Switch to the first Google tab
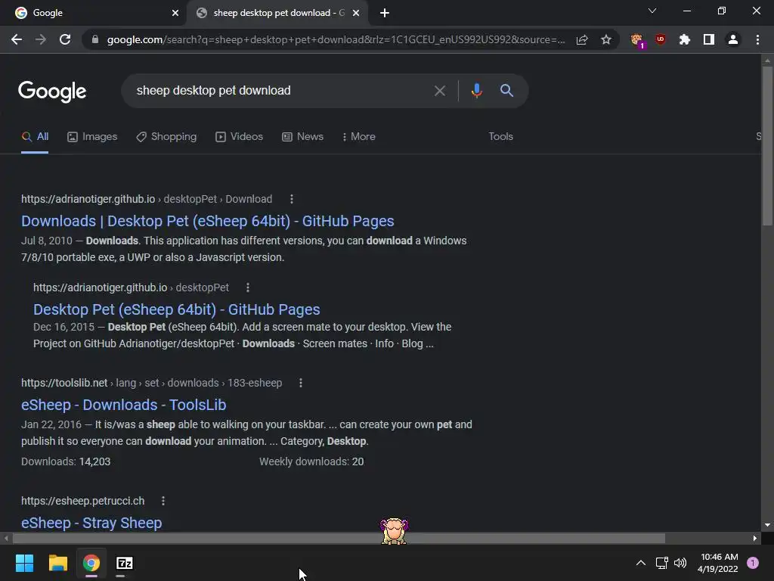This screenshot has height=581, width=774. (x=93, y=13)
